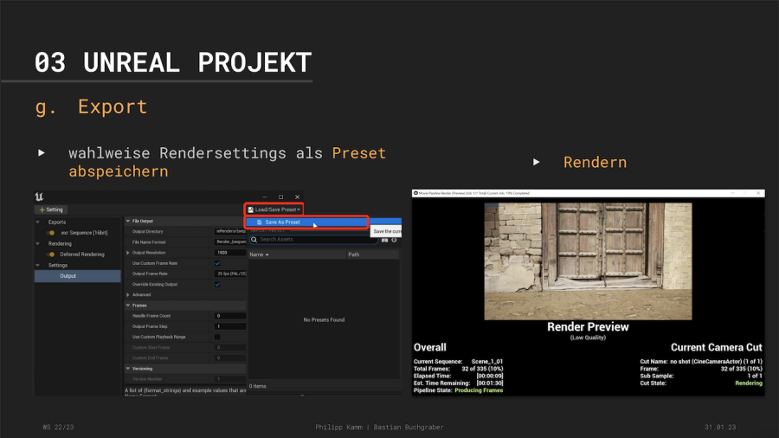The width and height of the screenshot is (779, 438).
Task: Expand the Advanced section
Action: coord(128,294)
